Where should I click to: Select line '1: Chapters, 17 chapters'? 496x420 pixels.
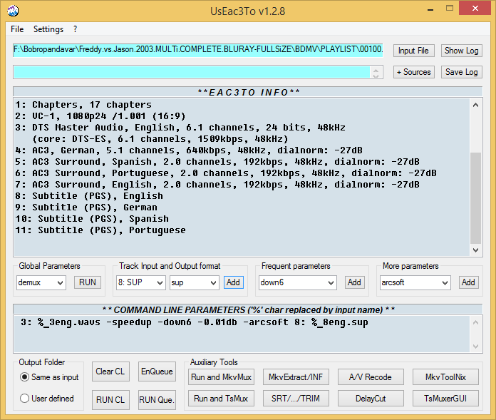pos(83,105)
